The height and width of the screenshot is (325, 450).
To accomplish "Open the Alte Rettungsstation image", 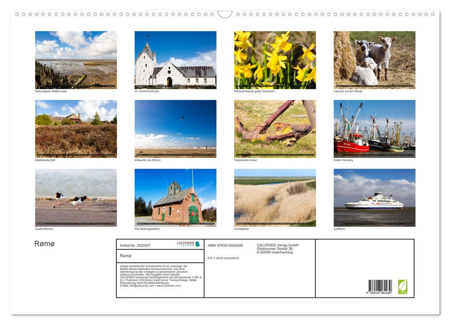I will click(175, 198).
